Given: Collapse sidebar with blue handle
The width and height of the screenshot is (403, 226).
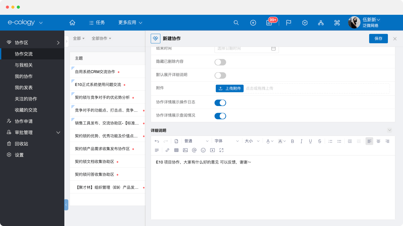Looking at the screenshot, I should click(66, 205).
